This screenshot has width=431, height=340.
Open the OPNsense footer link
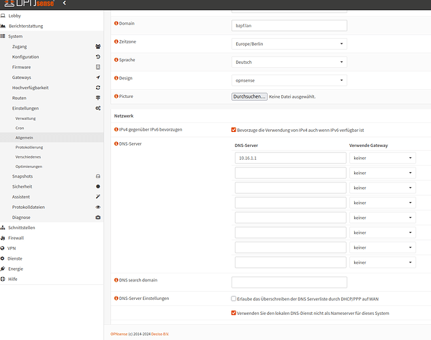pyautogui.click(x=119, y=334)
